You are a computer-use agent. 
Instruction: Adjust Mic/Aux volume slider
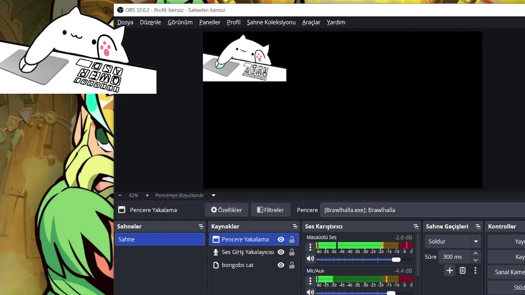click(364, 293)
